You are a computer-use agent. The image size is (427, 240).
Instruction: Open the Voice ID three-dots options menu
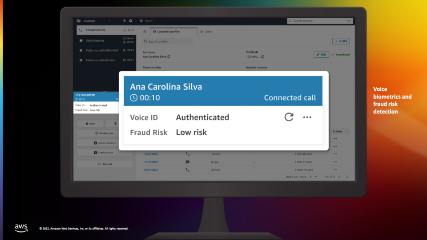pyautogui.click(x=307, y=117)
